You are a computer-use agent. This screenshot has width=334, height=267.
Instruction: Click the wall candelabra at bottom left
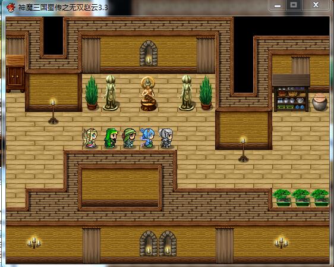point(34,242)
